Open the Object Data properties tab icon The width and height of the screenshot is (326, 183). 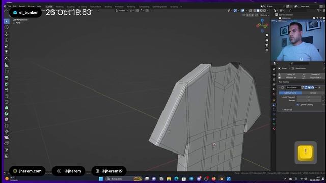(274, 124)
